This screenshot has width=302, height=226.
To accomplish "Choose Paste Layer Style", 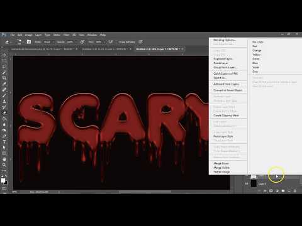I will click(223, 136).
